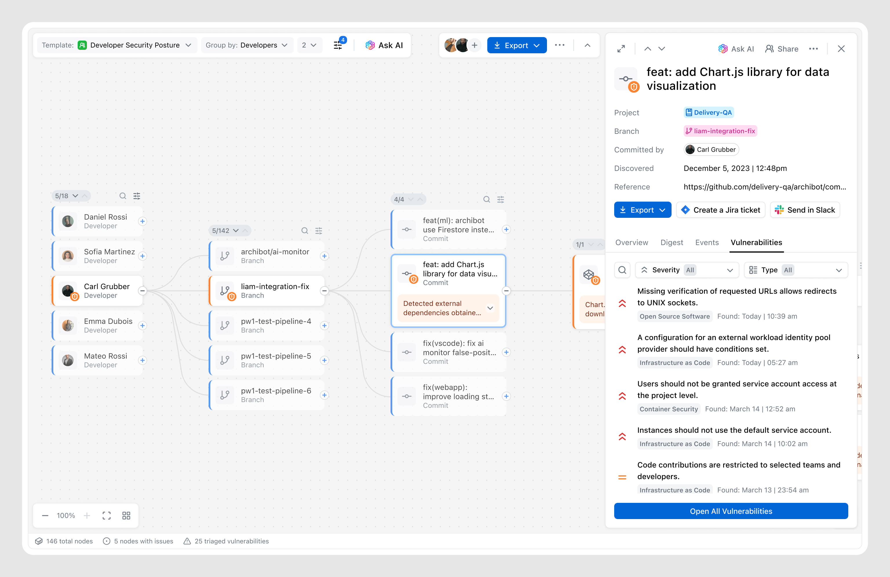This screenshot has width=890, height=577.
Task: Open the Template dropdown
Action: coord(117,45)
